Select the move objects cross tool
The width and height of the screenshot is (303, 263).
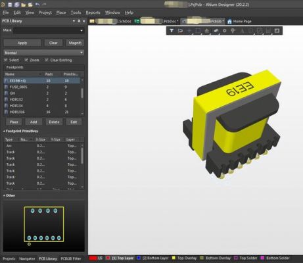[189, 31]
